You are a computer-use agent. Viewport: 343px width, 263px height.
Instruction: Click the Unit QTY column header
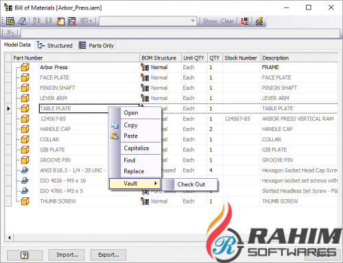tap(194, 58)
